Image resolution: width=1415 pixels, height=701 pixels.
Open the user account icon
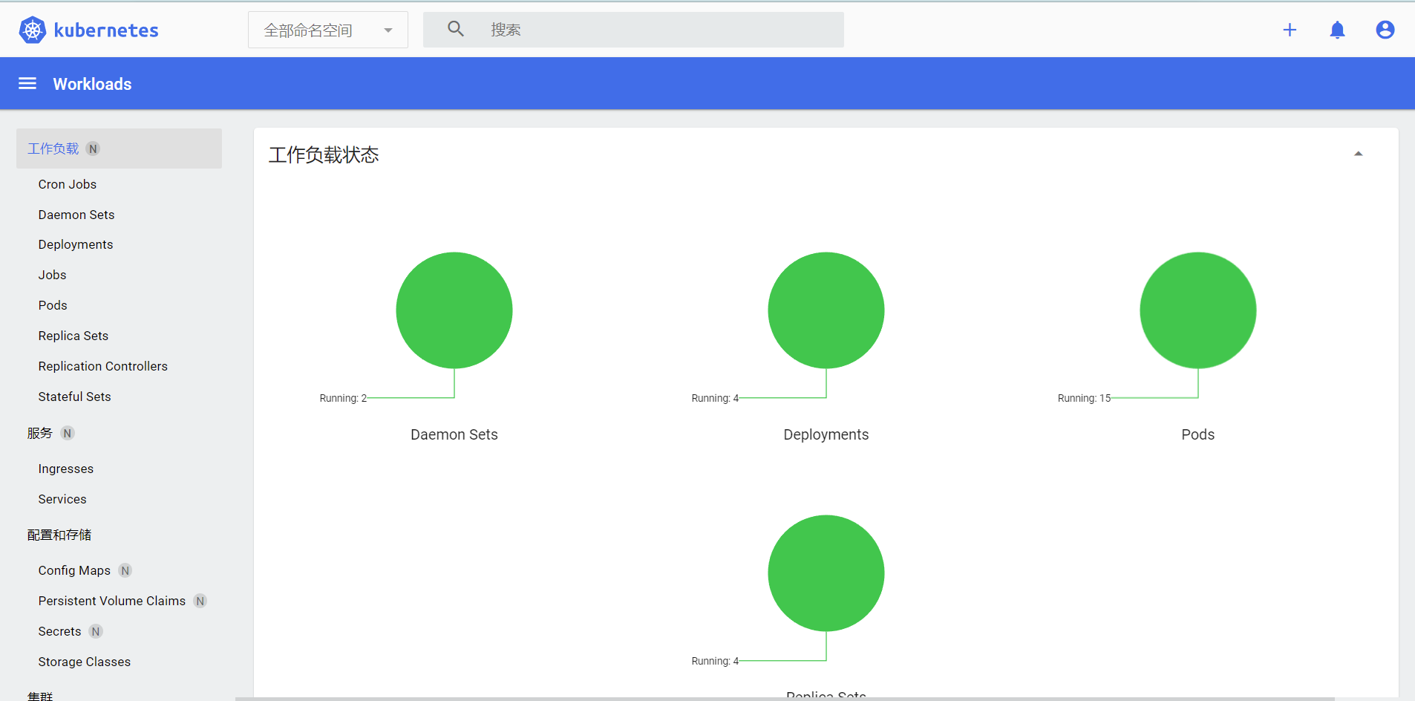[x=1385, y=30]
